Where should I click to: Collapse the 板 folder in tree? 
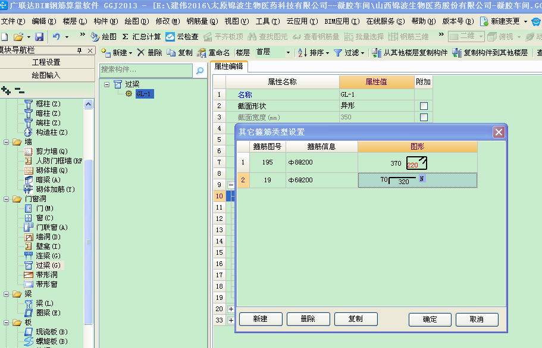pos(6,322)
